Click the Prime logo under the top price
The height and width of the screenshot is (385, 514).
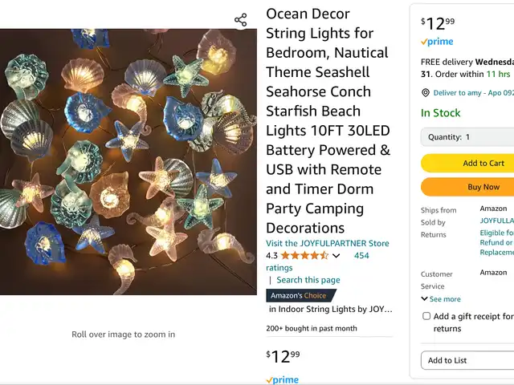point(437,42)
